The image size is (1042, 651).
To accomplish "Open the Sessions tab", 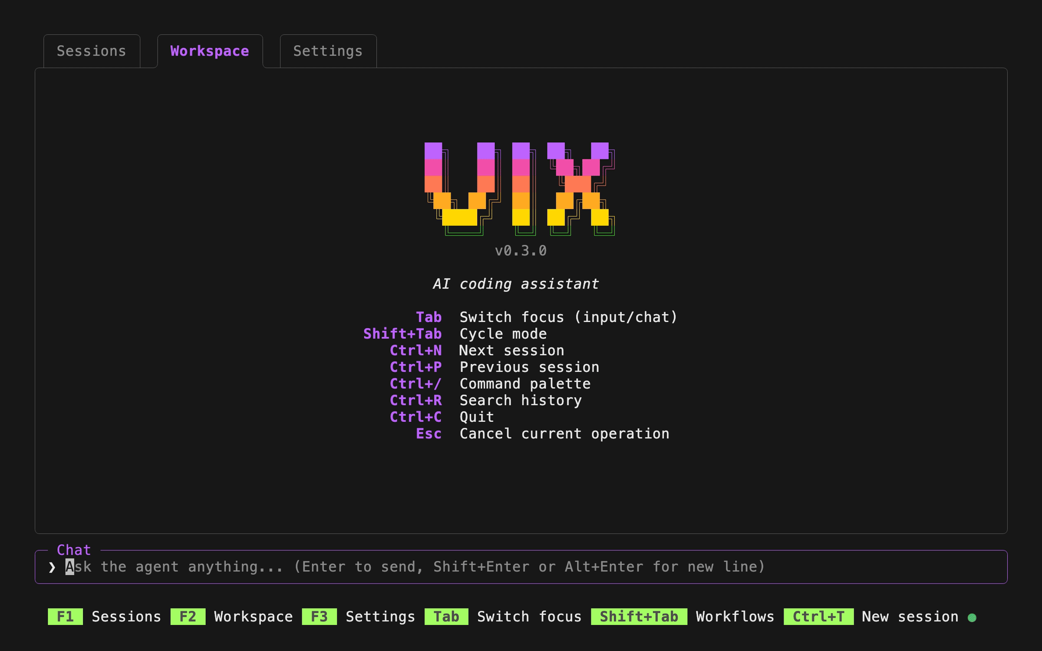I will point(92,51).
